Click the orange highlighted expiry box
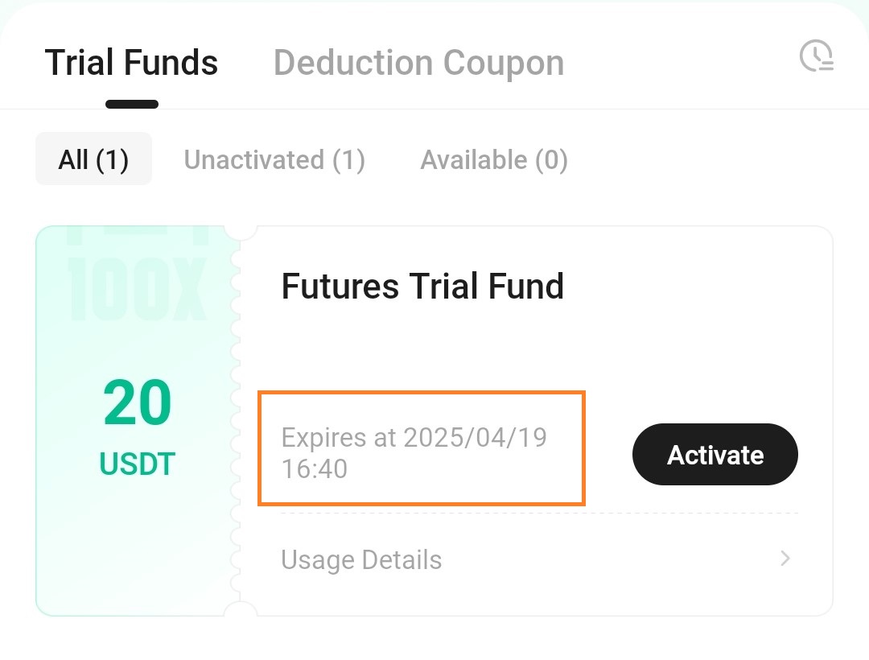The height and width of the screenshot is (660, 869). point(422,448)
